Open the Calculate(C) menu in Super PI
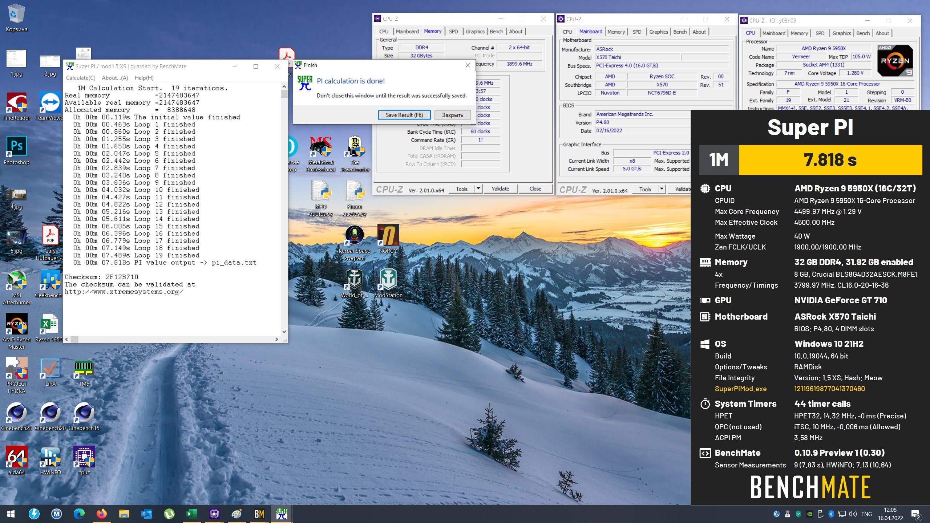Image resolution: width=930 pixels, height=523 pixels. coord(81,78)
